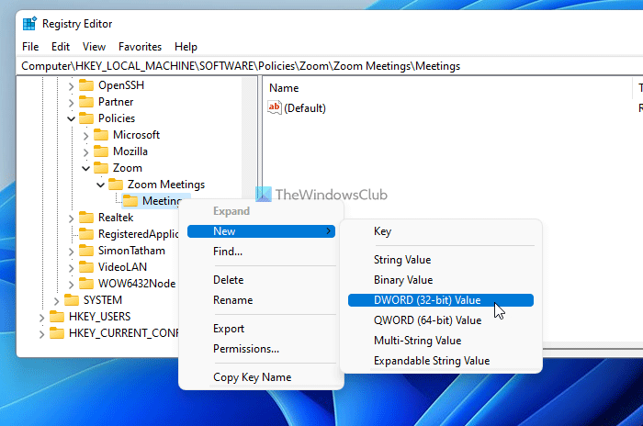Click the OpenSSH folder icon
The height and width of the screenshot is (426, 643).
[x=86, y=85]
